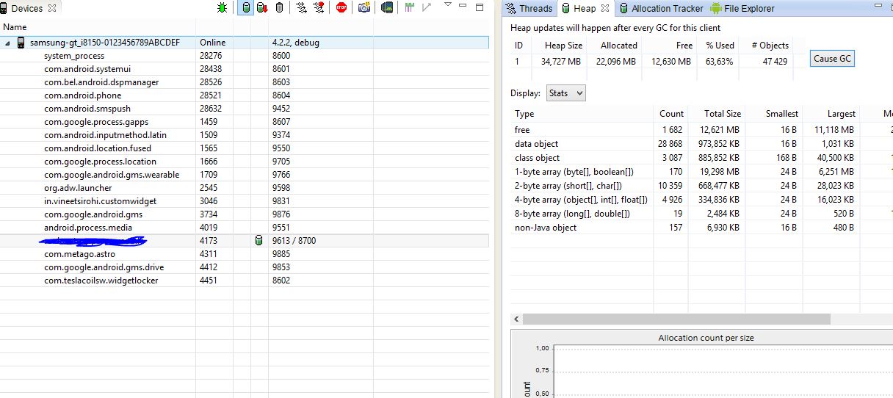Click the green heap icon on process 4173
This screenshot has width=893, height=398.
(258, 240)
